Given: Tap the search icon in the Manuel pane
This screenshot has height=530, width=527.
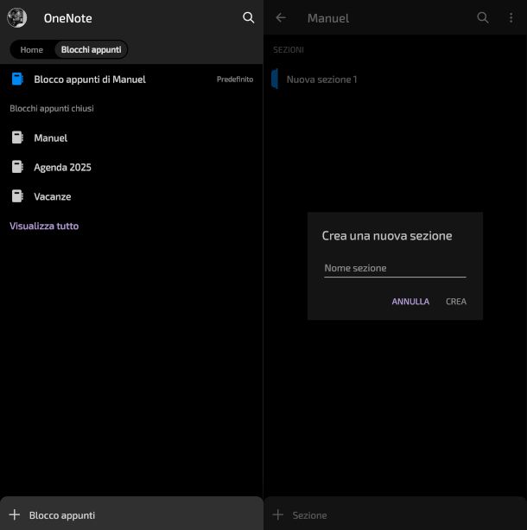Looking at the screenshot, I should pyautogui.click(x=483, y=17).
